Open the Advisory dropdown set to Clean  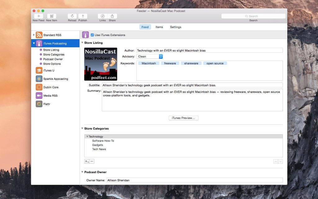point(149,57)
